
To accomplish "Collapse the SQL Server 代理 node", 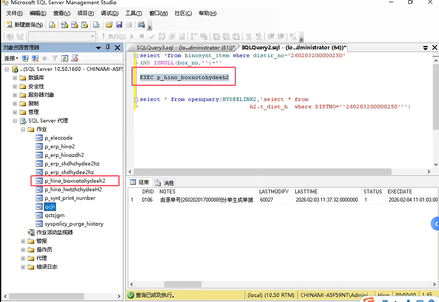I will coord(15,121).
